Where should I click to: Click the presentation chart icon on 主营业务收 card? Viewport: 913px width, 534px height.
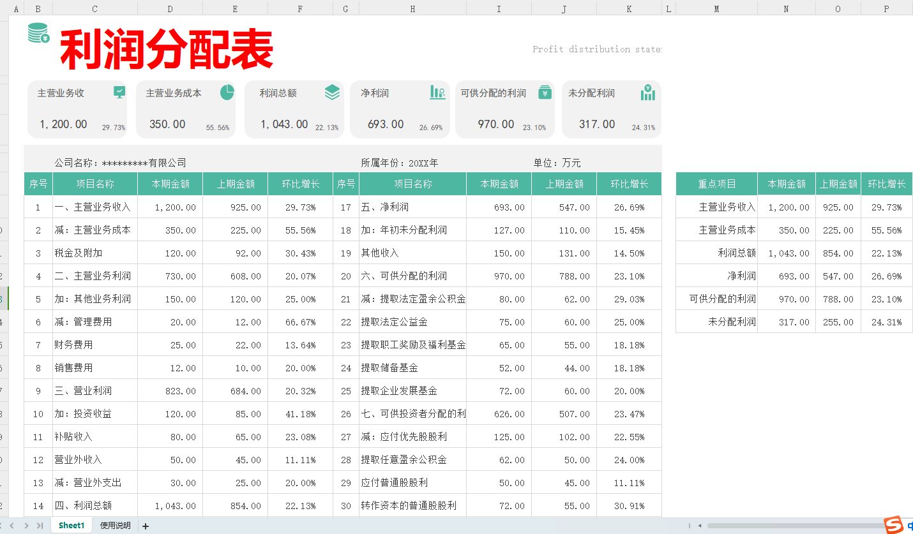[x=119, y=92]
